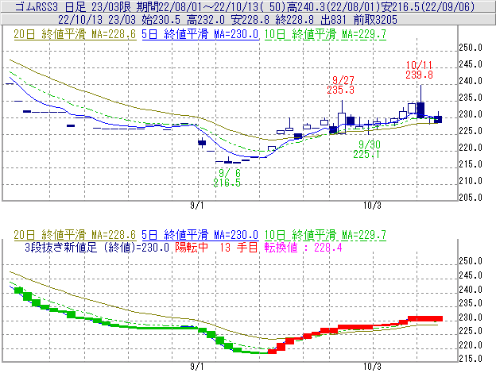Click the magenta 転換値 : 228.4 text

tap(304, 247)
